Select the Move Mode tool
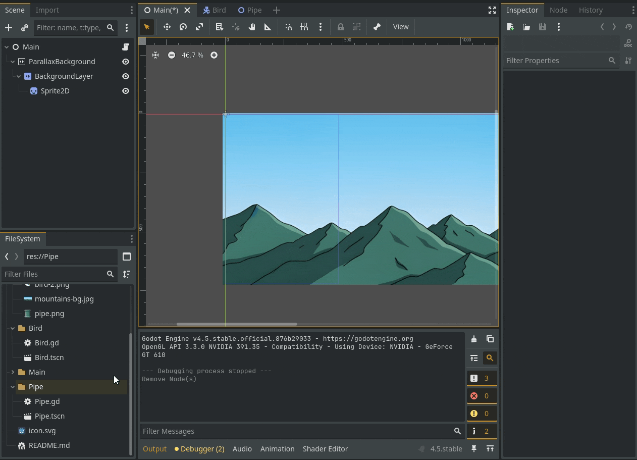 167,27
